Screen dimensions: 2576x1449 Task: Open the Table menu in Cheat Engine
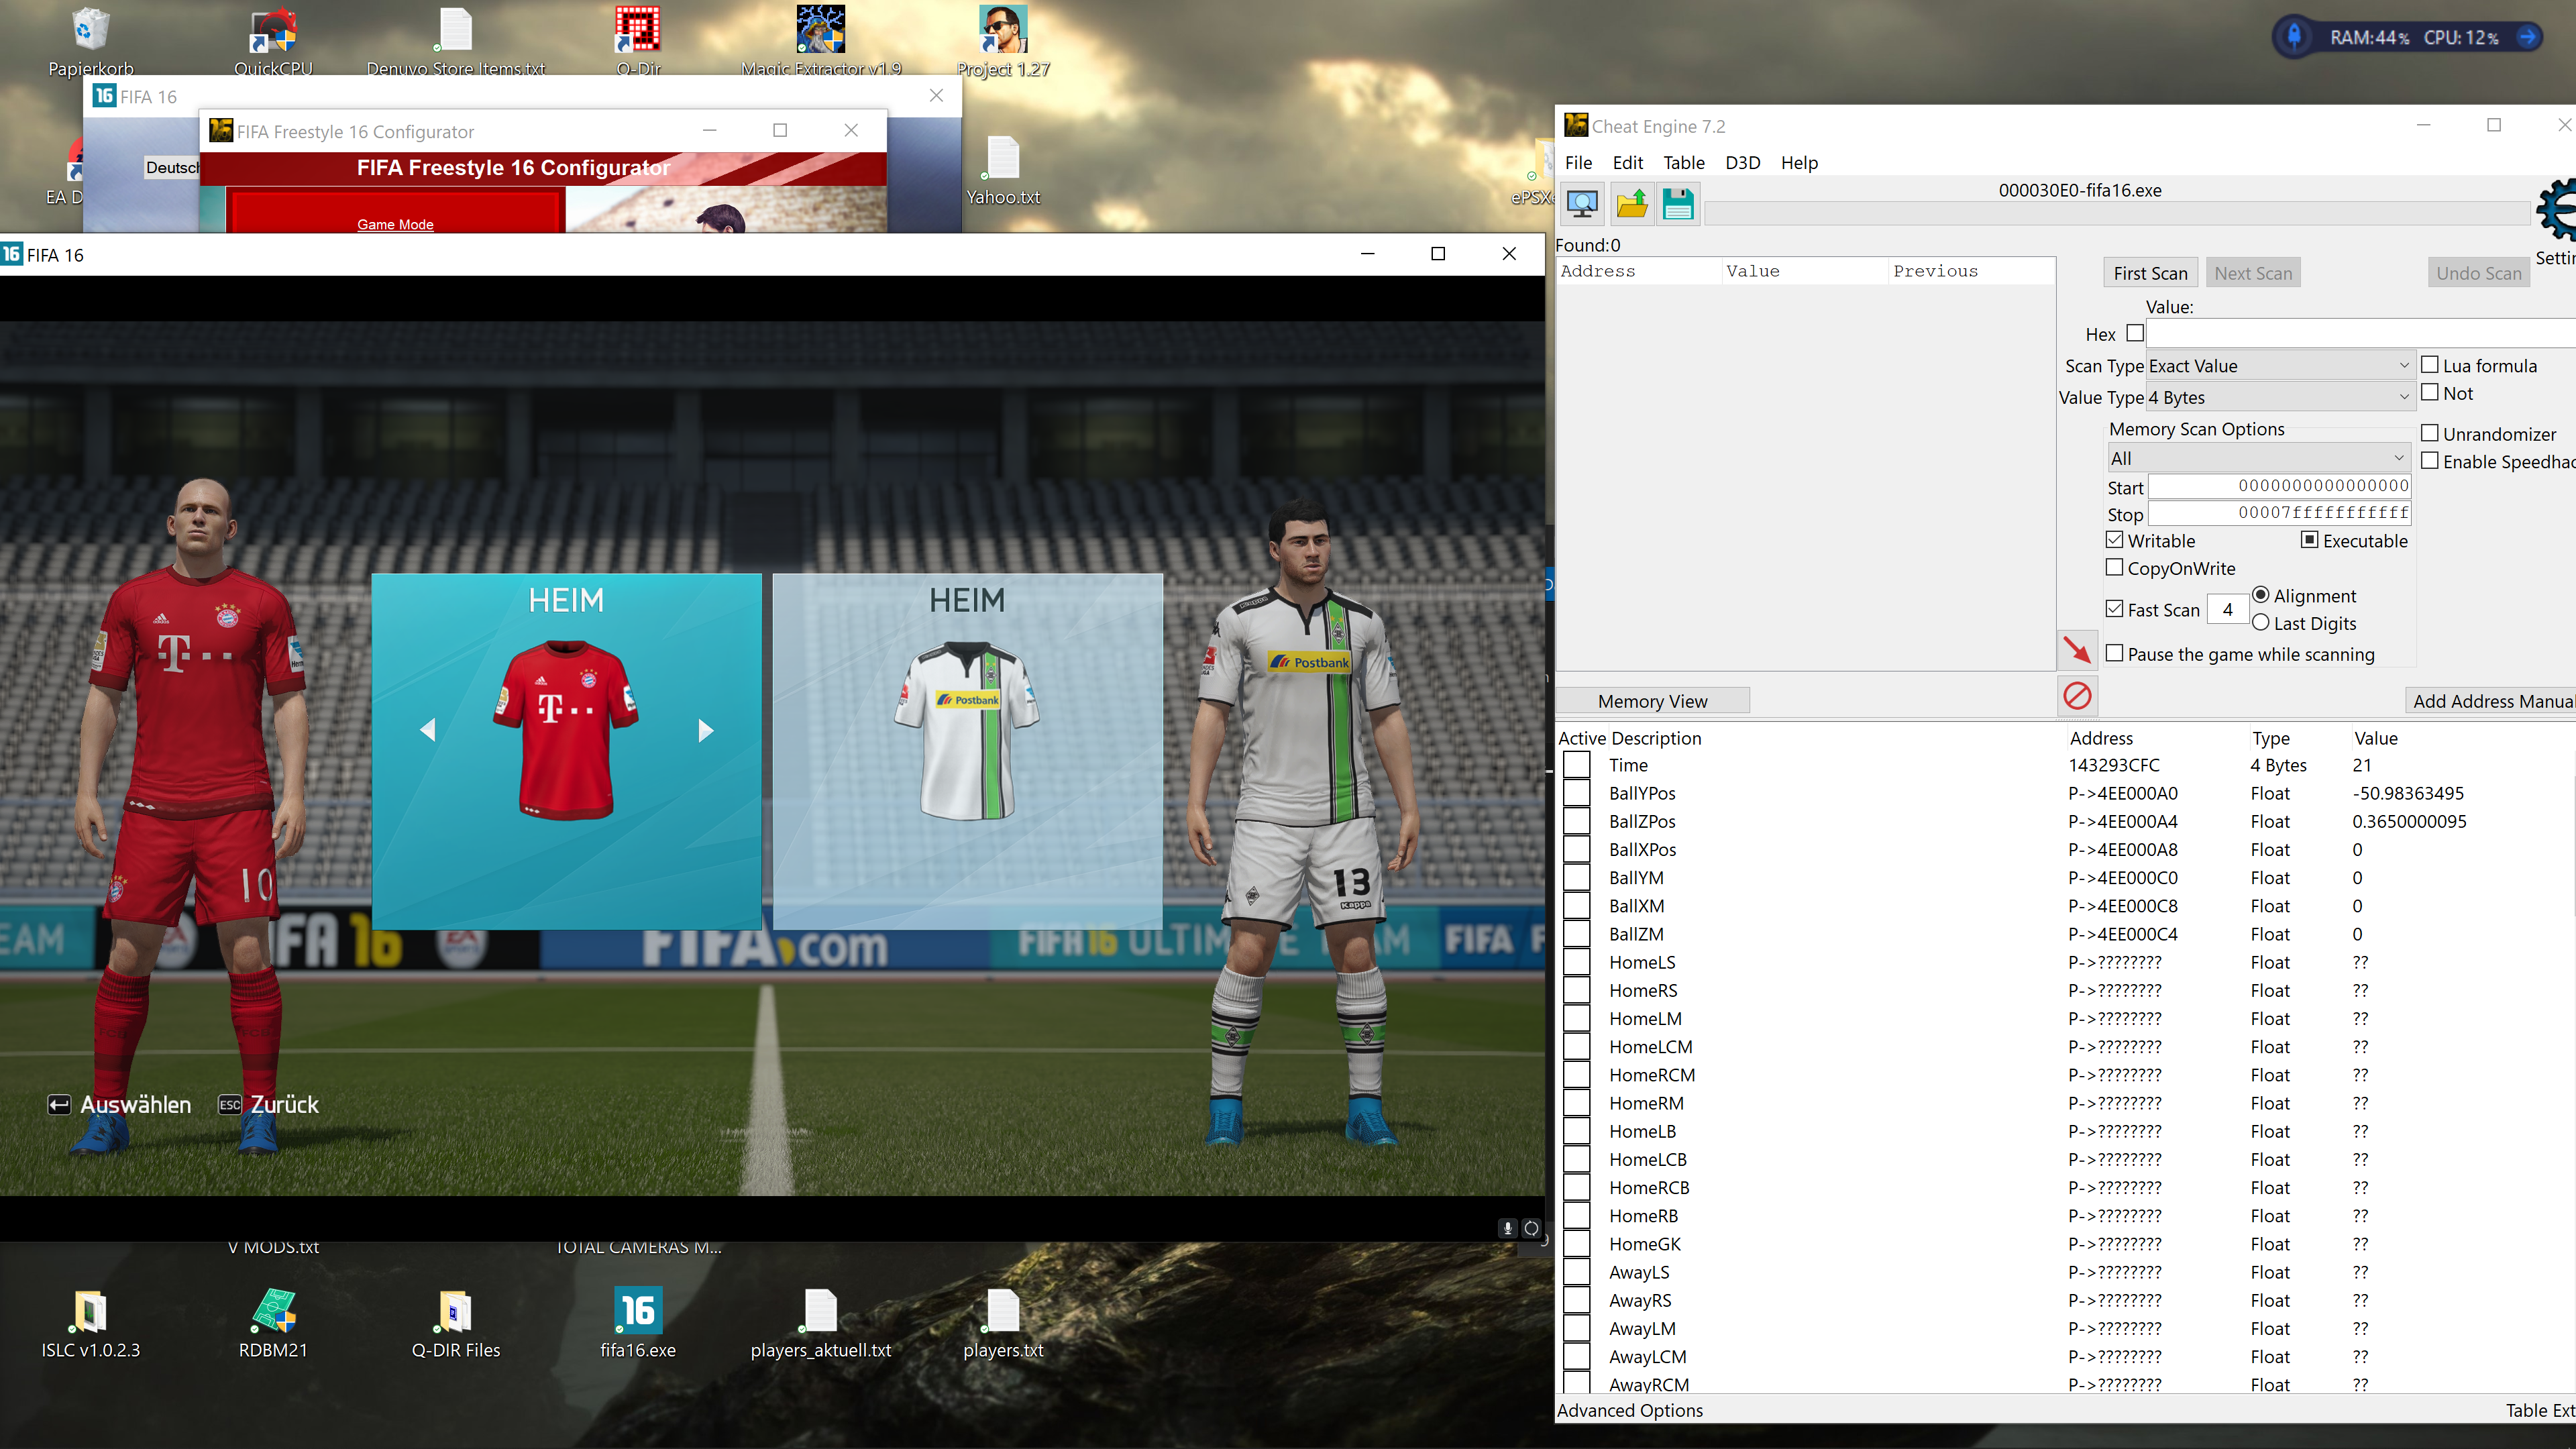(x=1683, y=162)
